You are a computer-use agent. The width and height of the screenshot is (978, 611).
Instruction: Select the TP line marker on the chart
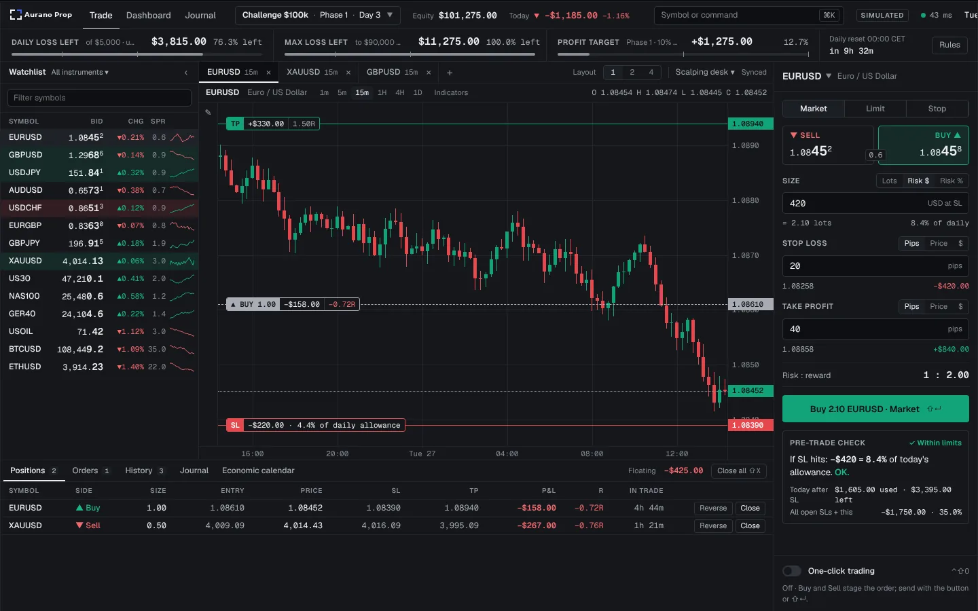tap(273, 124)
